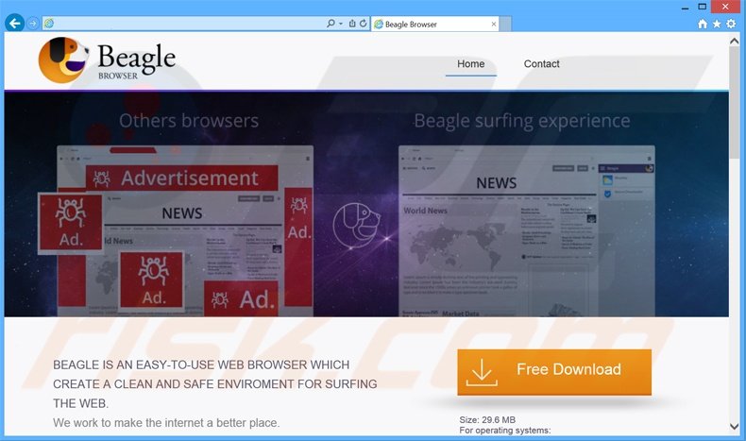746x441 pixels.
Task: Refresh the page with the reload icon
Action: tap(363, 24)
